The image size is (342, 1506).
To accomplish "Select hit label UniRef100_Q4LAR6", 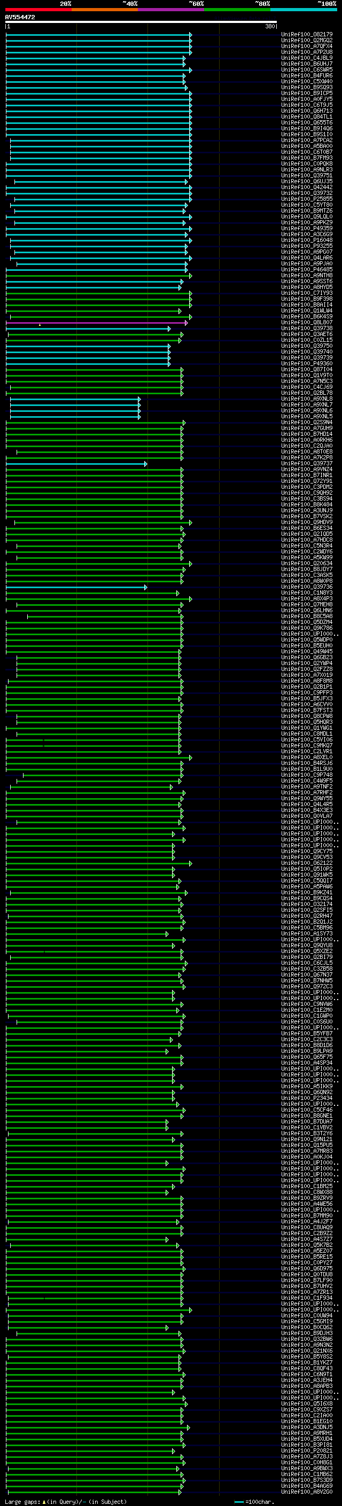I will point(307,258).
